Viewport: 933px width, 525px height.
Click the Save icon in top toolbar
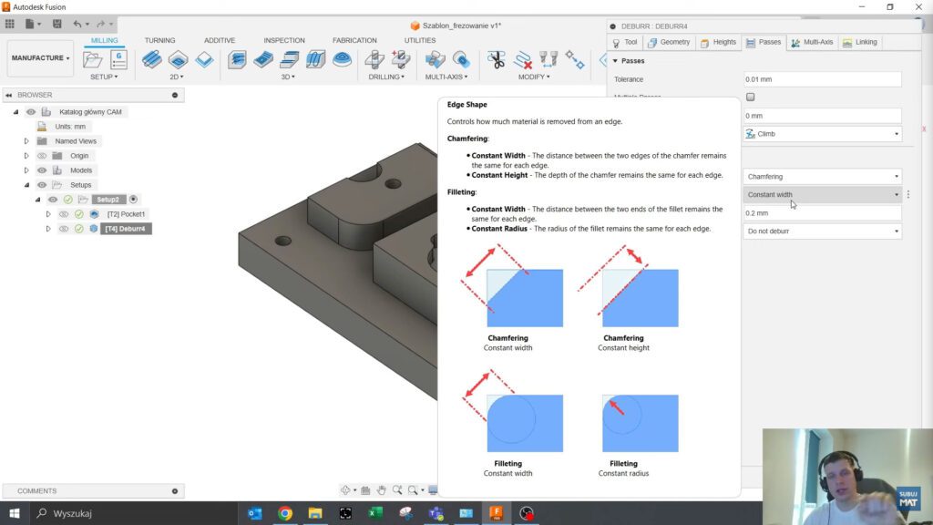57,24
